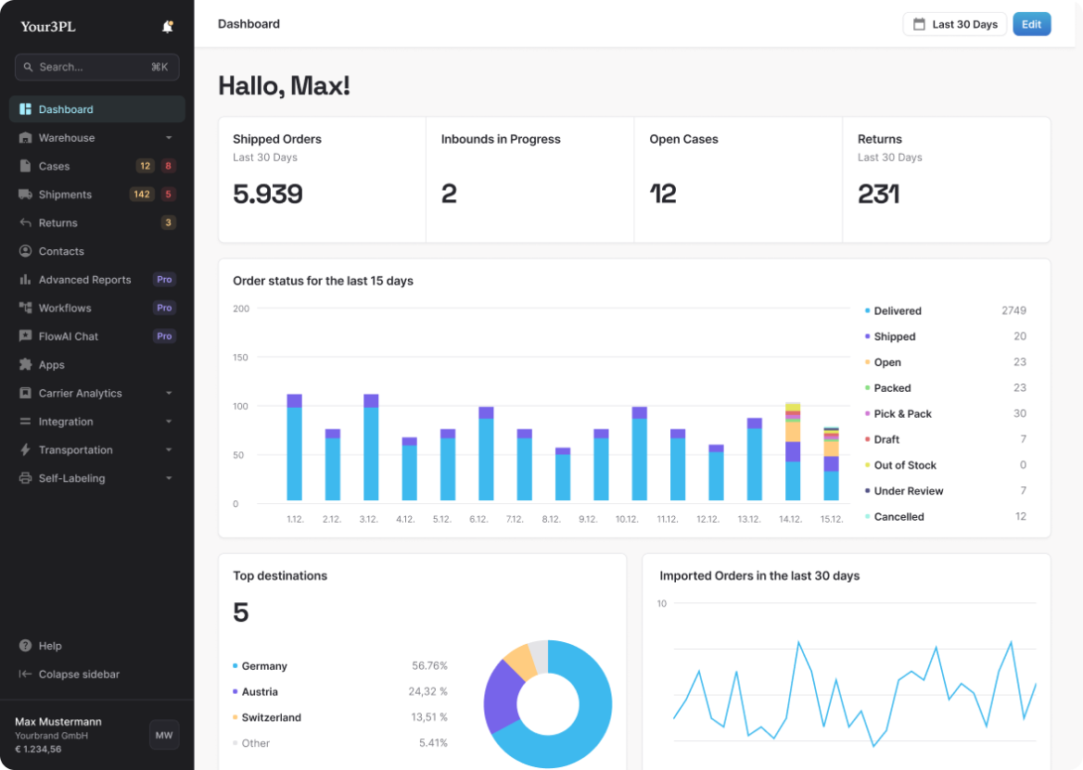Click the Returns arrow icon
The width and height of the screenshot is (1083, 770).
[x=25, y=222]
